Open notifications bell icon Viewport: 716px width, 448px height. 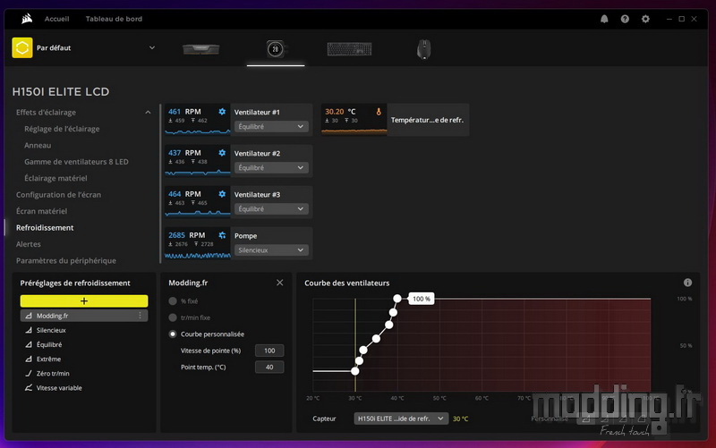tap(604, 19)
